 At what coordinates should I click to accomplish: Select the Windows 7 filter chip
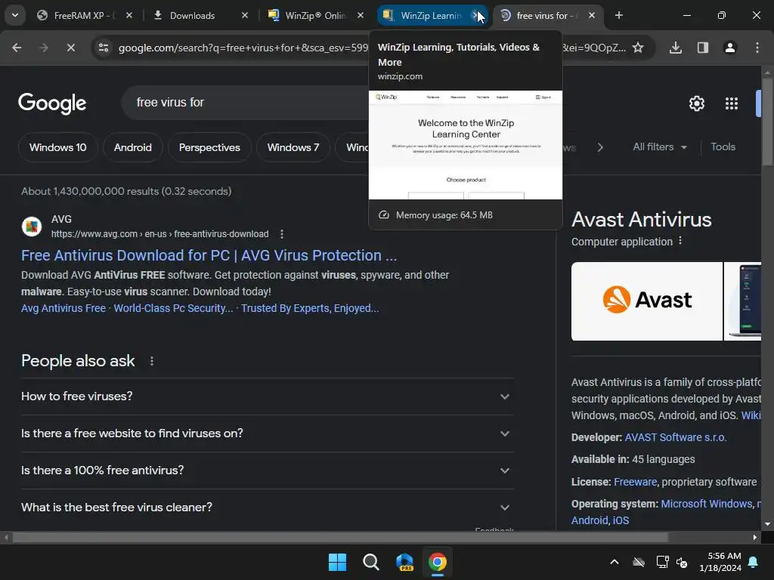(293, 147)
